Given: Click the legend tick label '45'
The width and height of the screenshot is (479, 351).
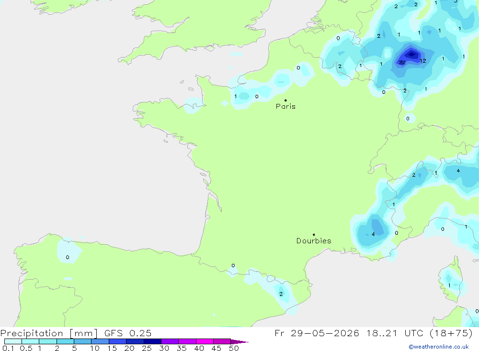Looking at the screenshot, I should [217, 348].
